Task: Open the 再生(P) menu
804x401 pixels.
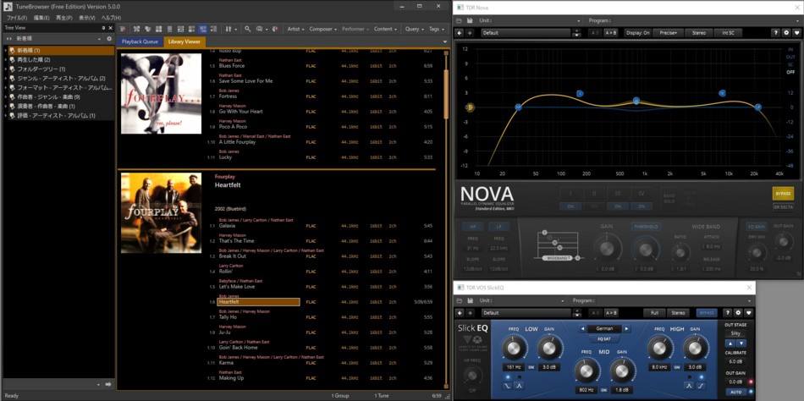Action: click(64, 18)
